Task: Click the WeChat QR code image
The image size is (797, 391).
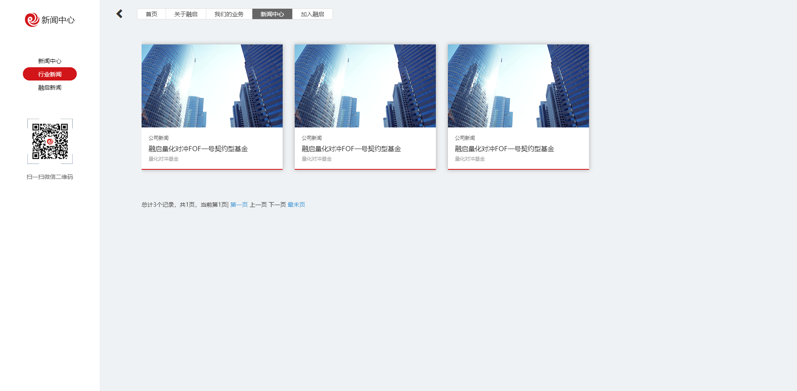Action: pos(50,141)
